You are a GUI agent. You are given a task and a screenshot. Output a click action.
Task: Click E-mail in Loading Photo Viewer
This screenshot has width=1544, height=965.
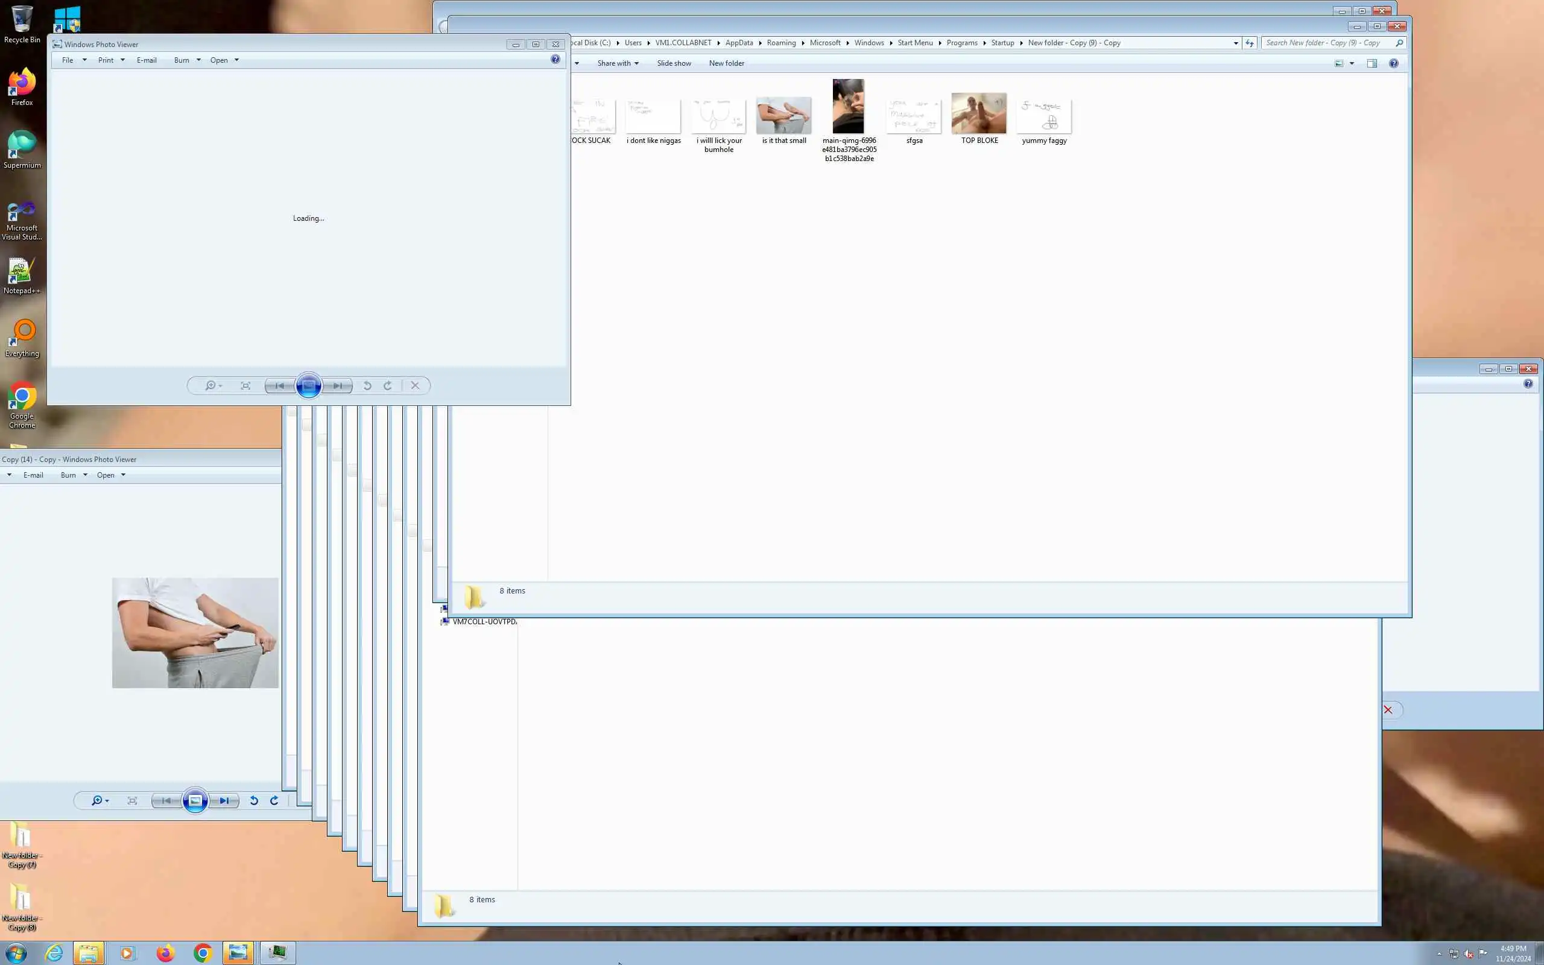click(x=146, y=60)
